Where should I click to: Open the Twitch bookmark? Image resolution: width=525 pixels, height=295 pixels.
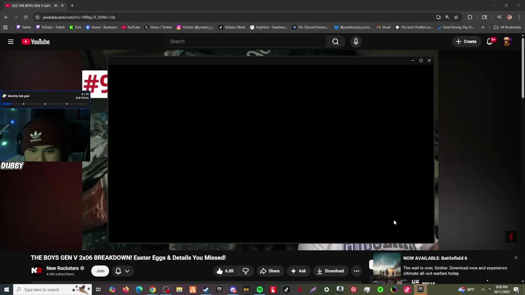point(23,27)
